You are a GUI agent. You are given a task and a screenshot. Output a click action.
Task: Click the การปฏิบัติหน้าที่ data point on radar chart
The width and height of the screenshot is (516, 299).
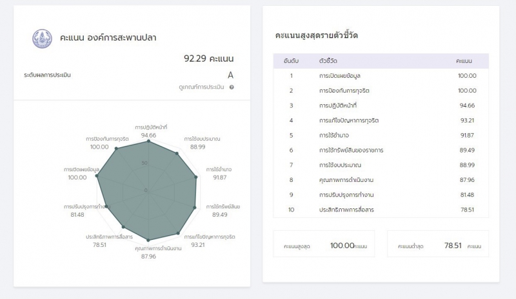pos(149,141)
